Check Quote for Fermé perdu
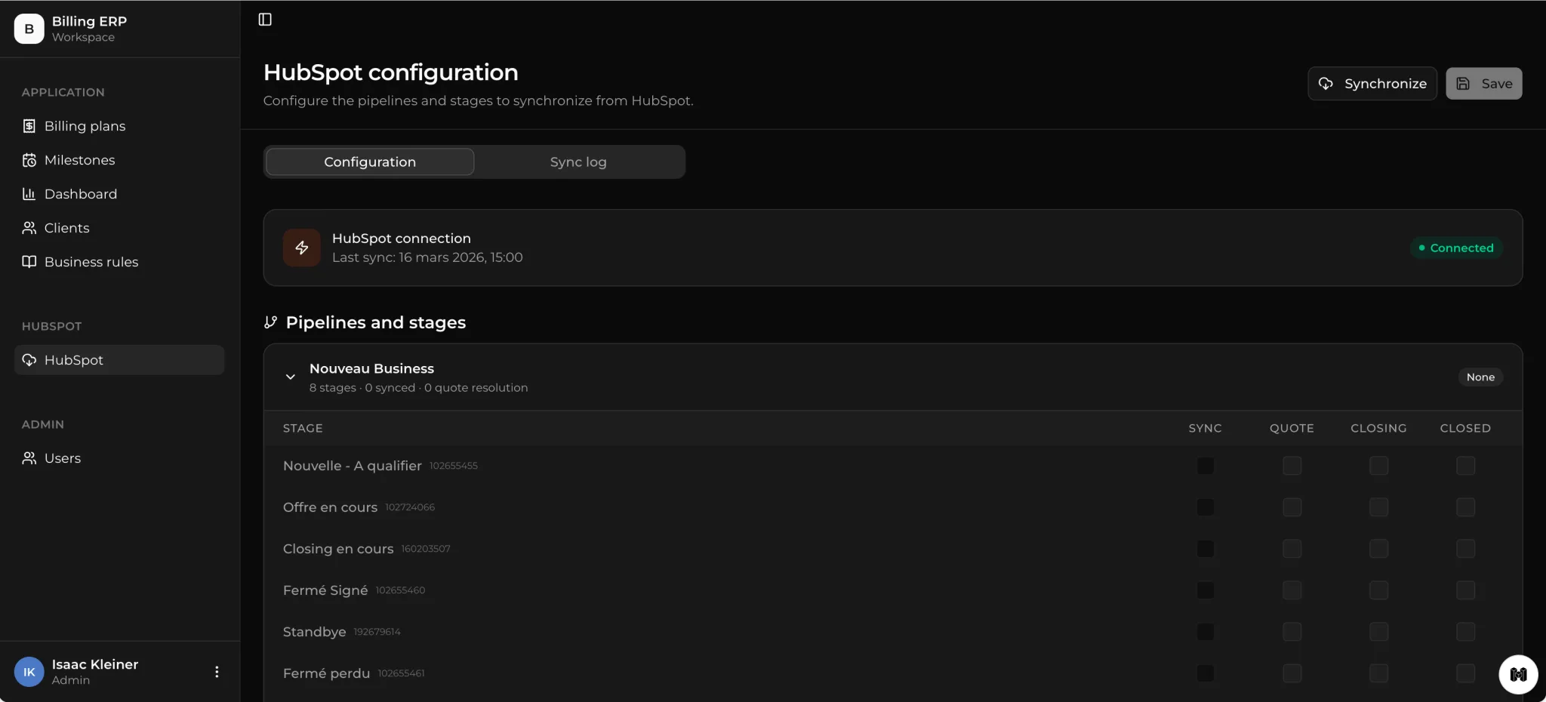The width and height of the screenshot is (1546, 702). point(1292,673)
